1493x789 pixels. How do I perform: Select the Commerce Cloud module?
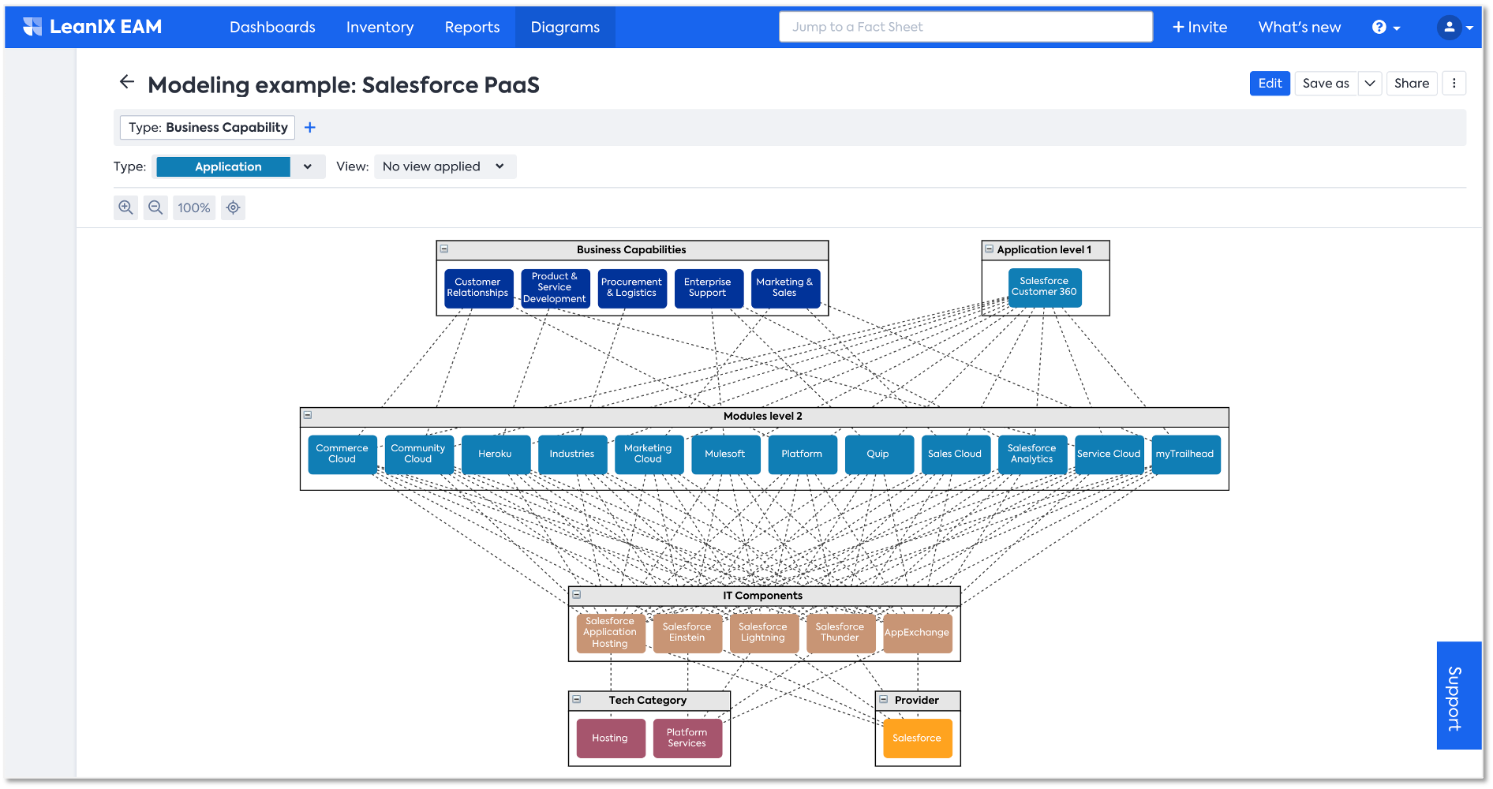point(342,454)
